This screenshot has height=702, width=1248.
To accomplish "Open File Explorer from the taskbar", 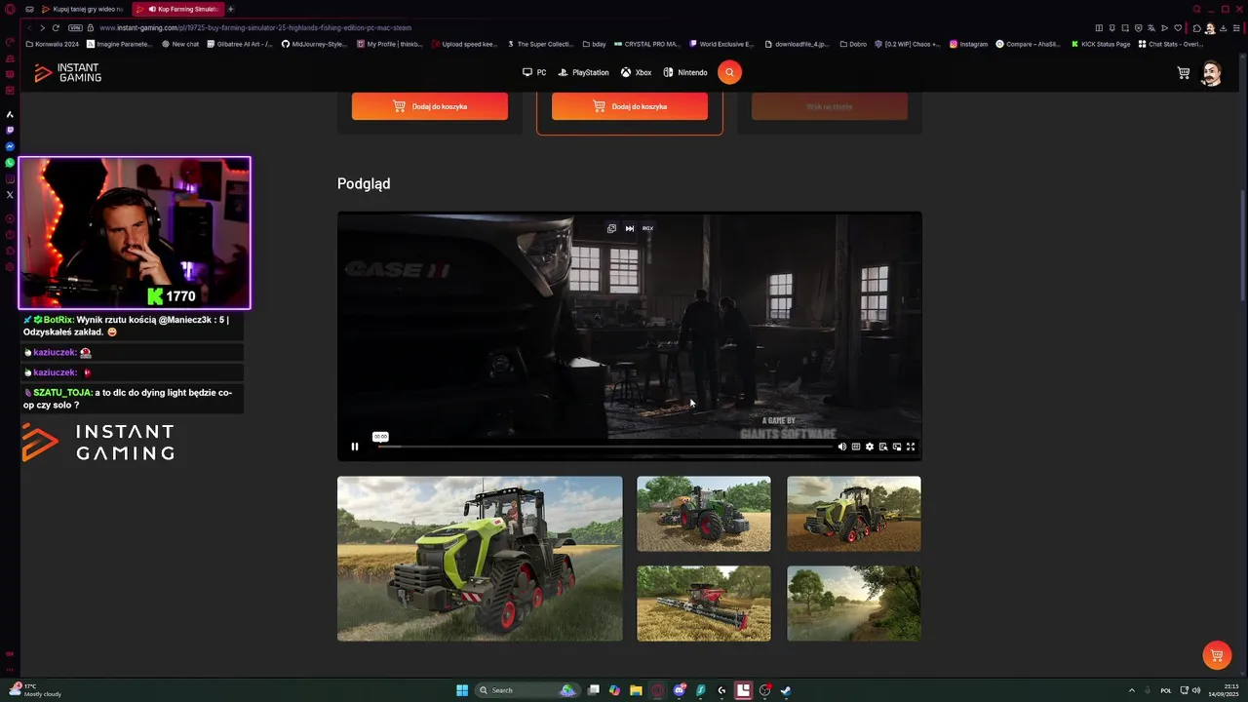I will click(636, 690).
